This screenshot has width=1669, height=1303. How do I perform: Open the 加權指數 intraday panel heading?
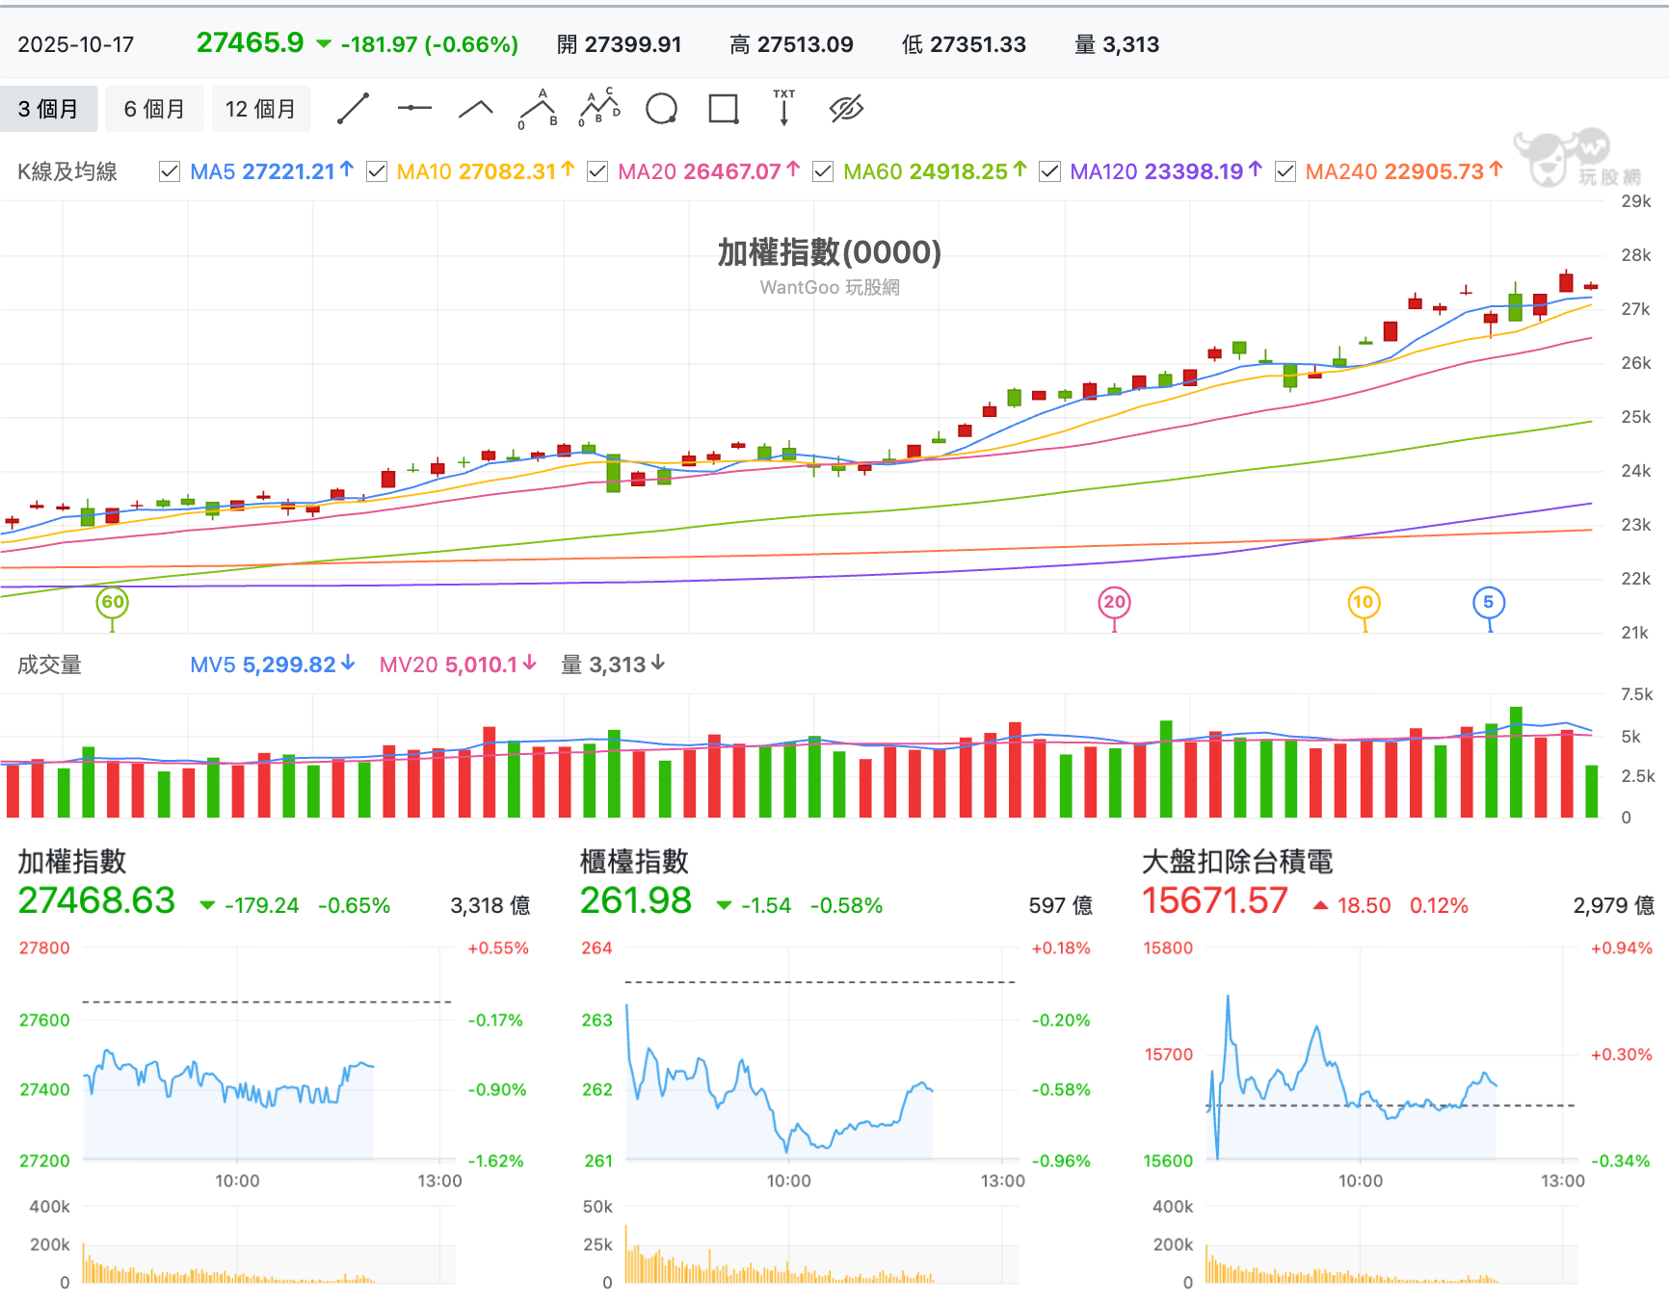(x=72, y=861)
